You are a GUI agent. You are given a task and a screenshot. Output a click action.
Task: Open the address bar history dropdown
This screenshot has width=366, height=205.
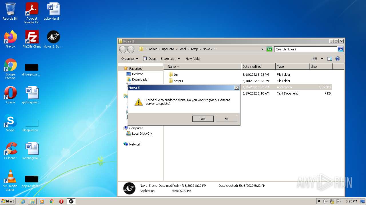point(262,49)
